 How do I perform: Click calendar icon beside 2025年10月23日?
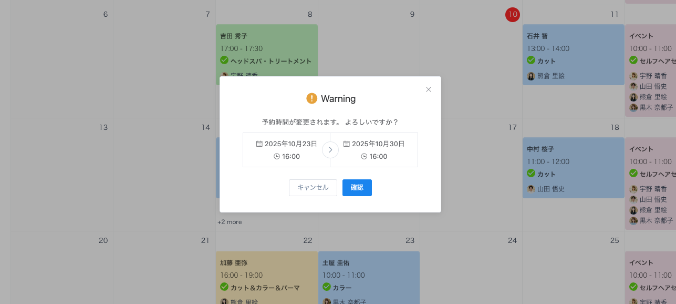coord(259,144)
